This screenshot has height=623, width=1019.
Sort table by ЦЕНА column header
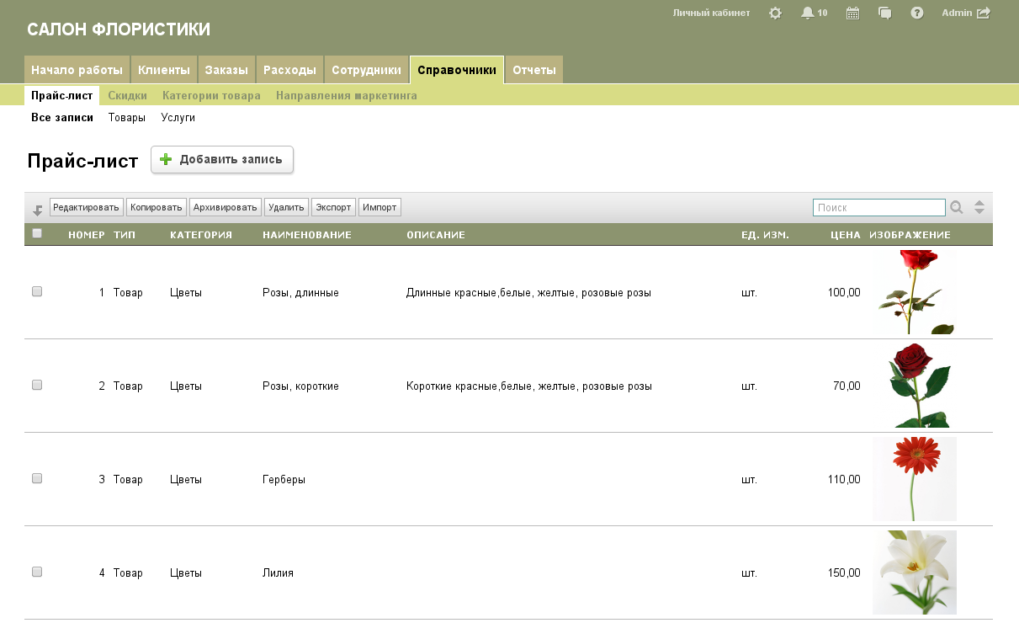coord(845,235)
